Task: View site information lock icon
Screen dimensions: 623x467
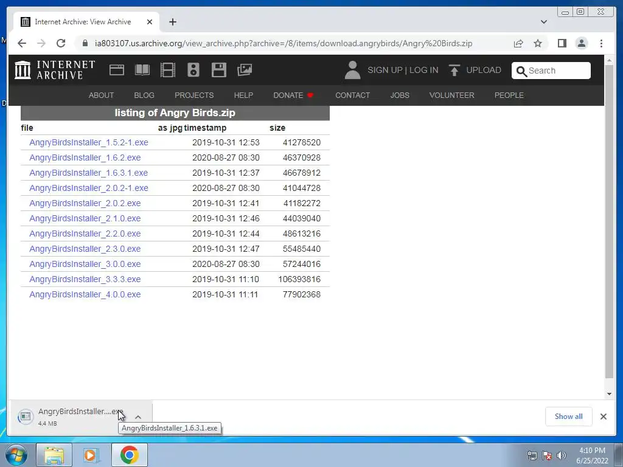Action: (x=85, y=43)
